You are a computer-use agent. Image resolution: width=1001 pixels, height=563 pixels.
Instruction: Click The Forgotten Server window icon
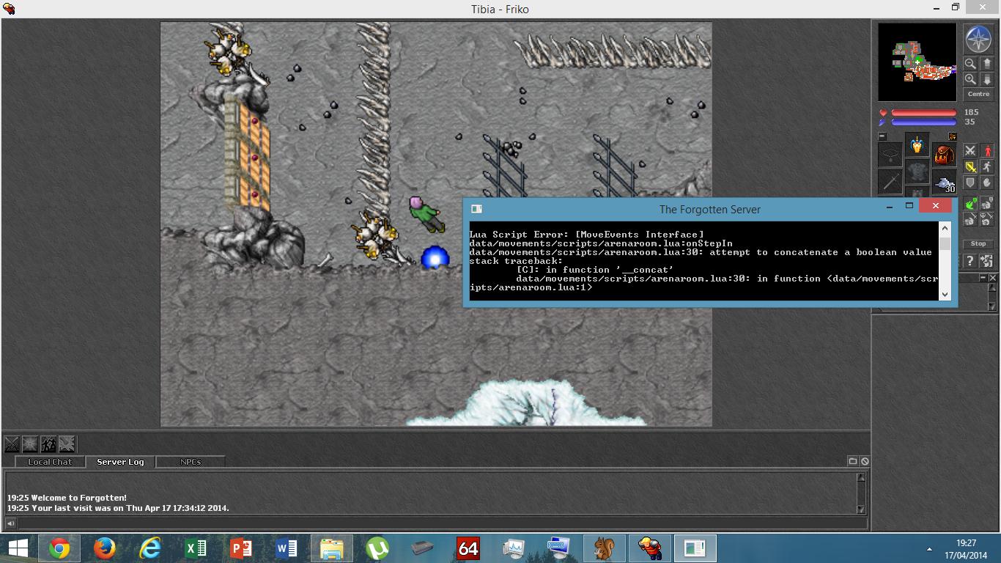pos(476,209)
